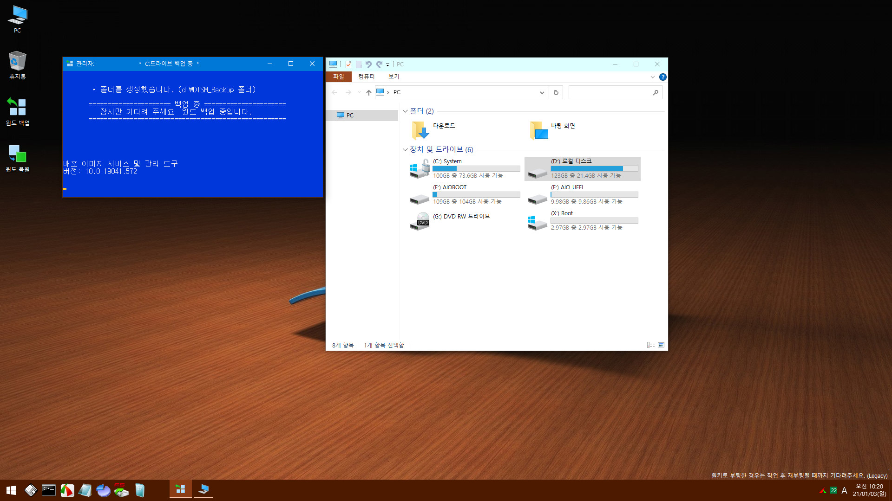Switch to the backup console taskbar button
This screenshot has height=501, width=892.
coord(181,489)
